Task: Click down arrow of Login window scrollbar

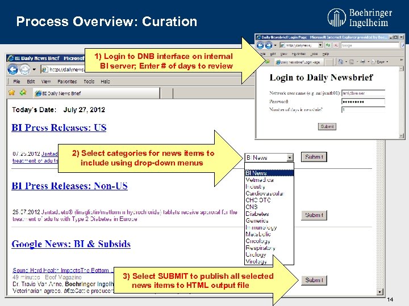Action: coord(401,136)
